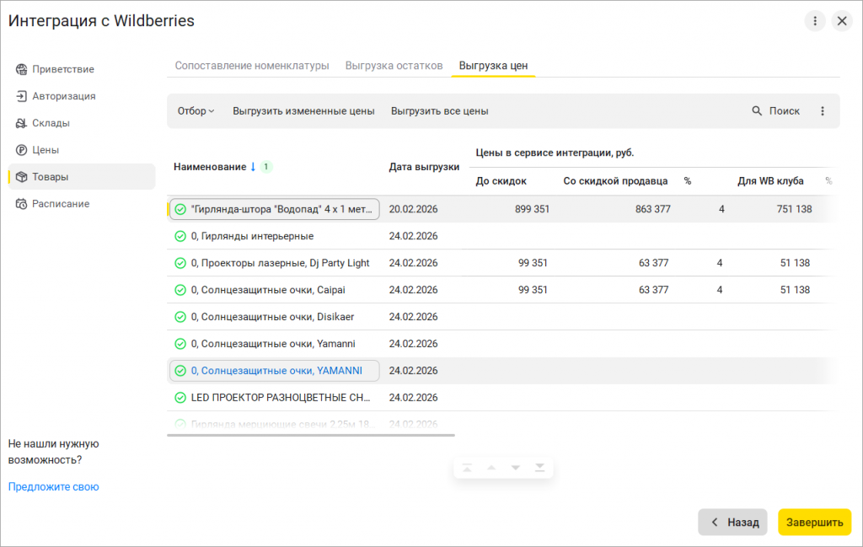Click status check icon for LED ПРОЕКТОР row
Image resolution: width=863 pixels, height=547 pixels.
180,398
